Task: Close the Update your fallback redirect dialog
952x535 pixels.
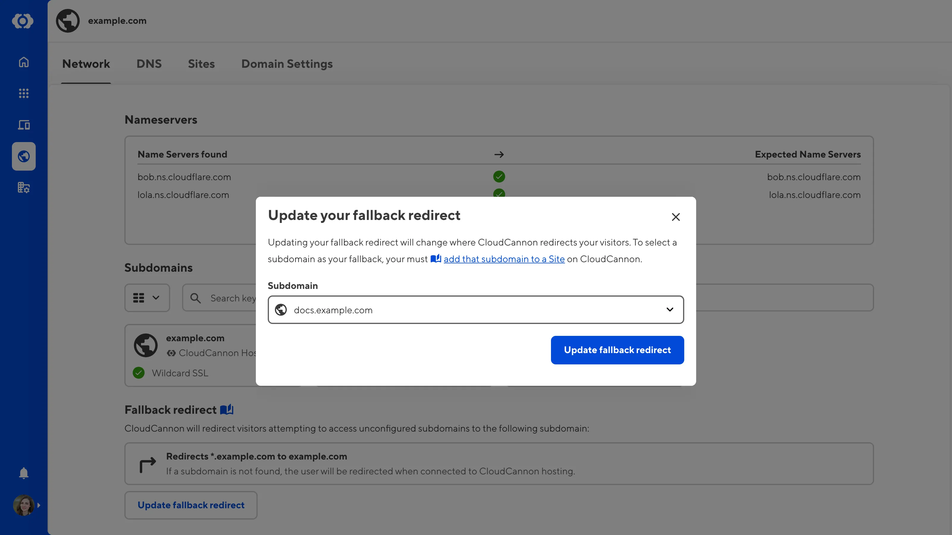Action: click(x=676, y=217)
